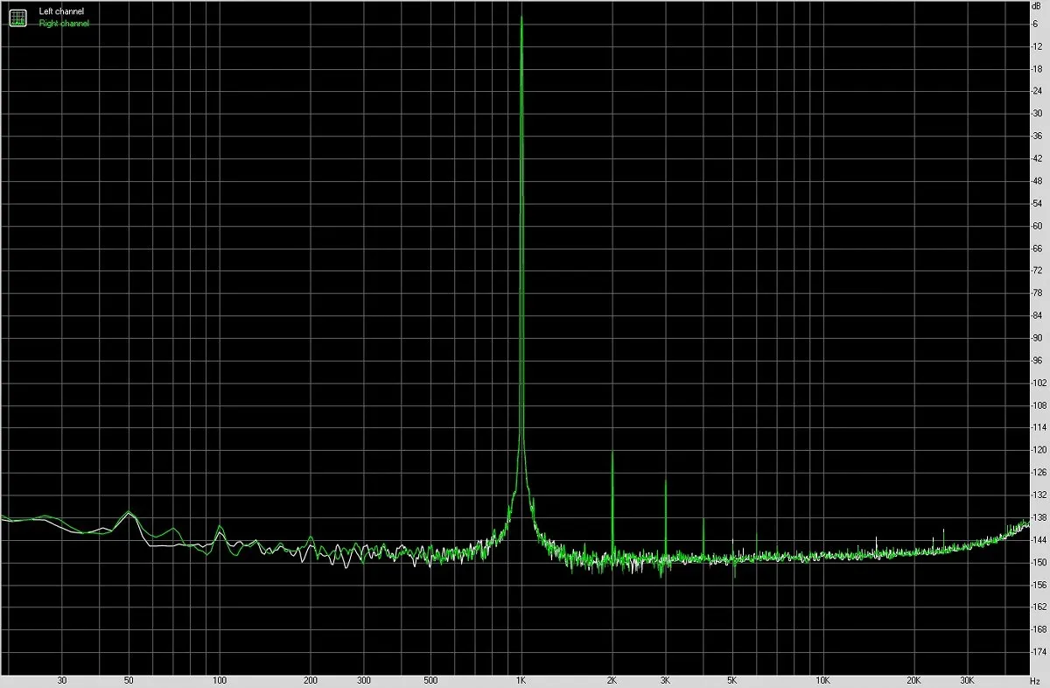Viewport: 1050px width, 688px height.
Task: Click the -174 value on the dB axis
Action: [x=1039, y=652]
